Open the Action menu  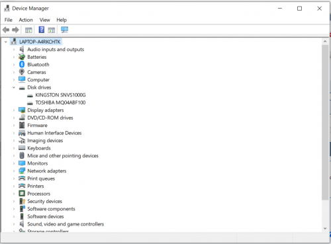click(26, 20)
